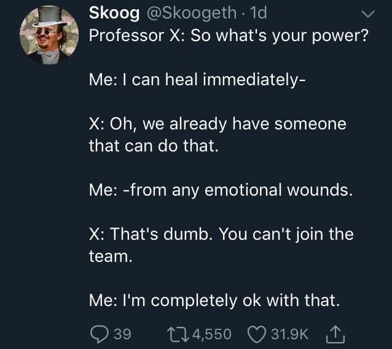This screenshot has width=392, height=349.
Task: Like the tweet with the heart icon
Action: 256,334
